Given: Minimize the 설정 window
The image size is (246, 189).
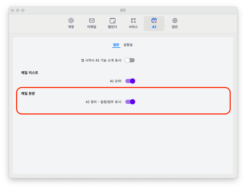Looking at the screenshot, I should click(18, 10).
